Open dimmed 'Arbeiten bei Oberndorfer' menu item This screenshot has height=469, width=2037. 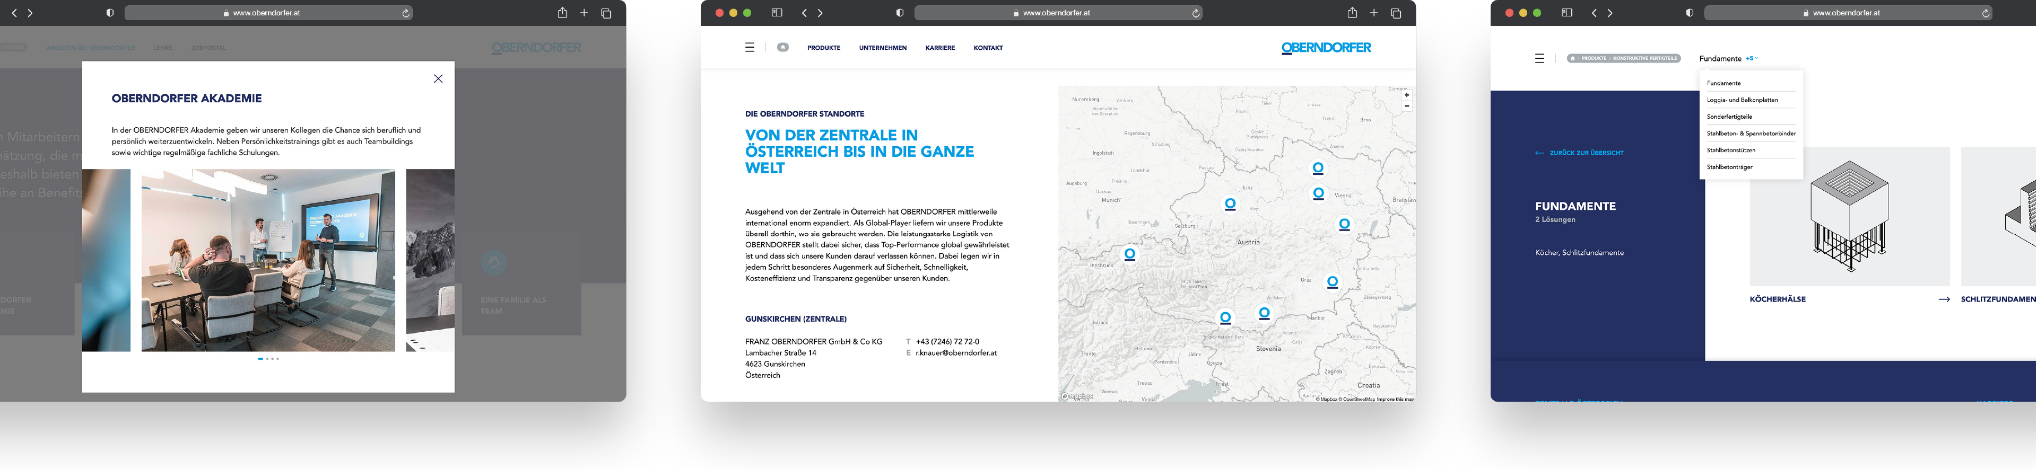click(91, 48)
